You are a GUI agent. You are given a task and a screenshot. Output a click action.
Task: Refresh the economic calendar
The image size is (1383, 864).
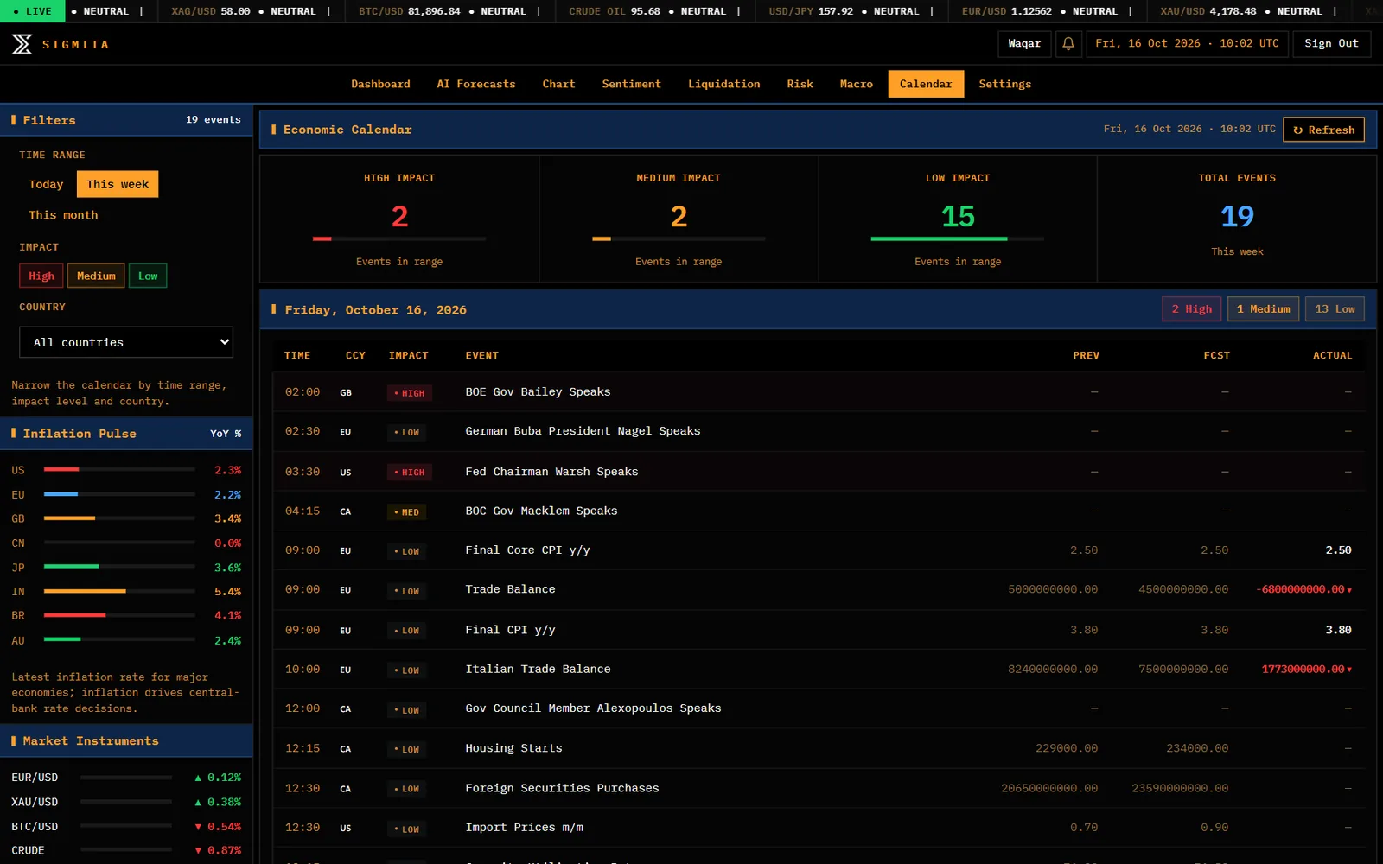pos(1323,130)
